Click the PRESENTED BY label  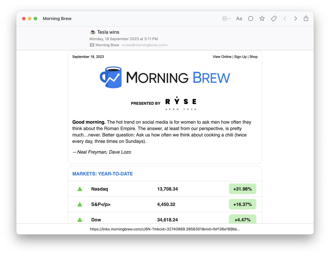point(145,104)
